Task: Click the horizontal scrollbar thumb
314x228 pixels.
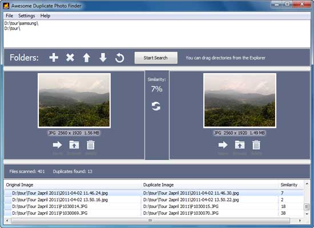Action: 150,221
